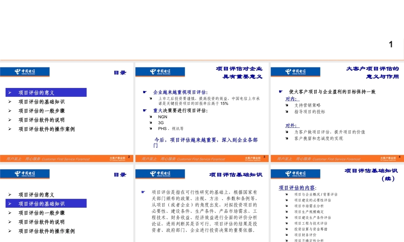Select 为客户做项目评估，提升项目的价值 bullet
This screenshot has width=404, height=242.
[x=330, y=132]
